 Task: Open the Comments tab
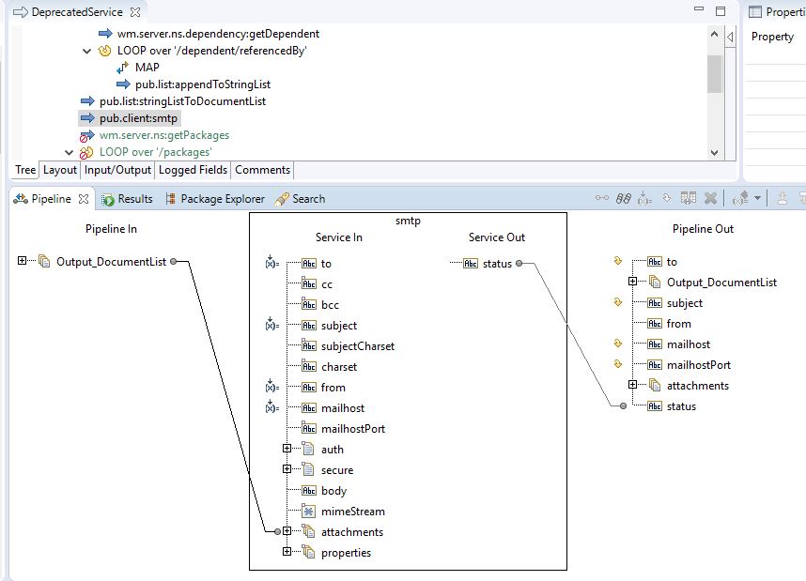pos(263,170)
